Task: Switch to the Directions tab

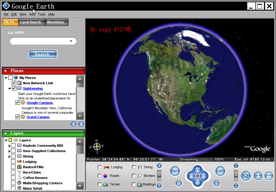Action: tap(57, 22)
